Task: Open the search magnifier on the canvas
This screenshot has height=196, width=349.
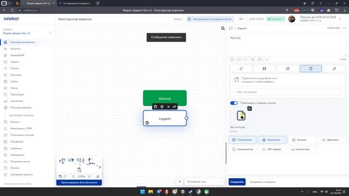Action: 223,28
